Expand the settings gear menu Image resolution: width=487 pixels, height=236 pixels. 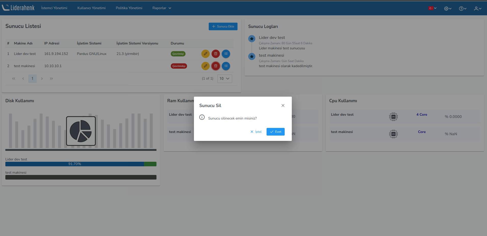(447, 8)
